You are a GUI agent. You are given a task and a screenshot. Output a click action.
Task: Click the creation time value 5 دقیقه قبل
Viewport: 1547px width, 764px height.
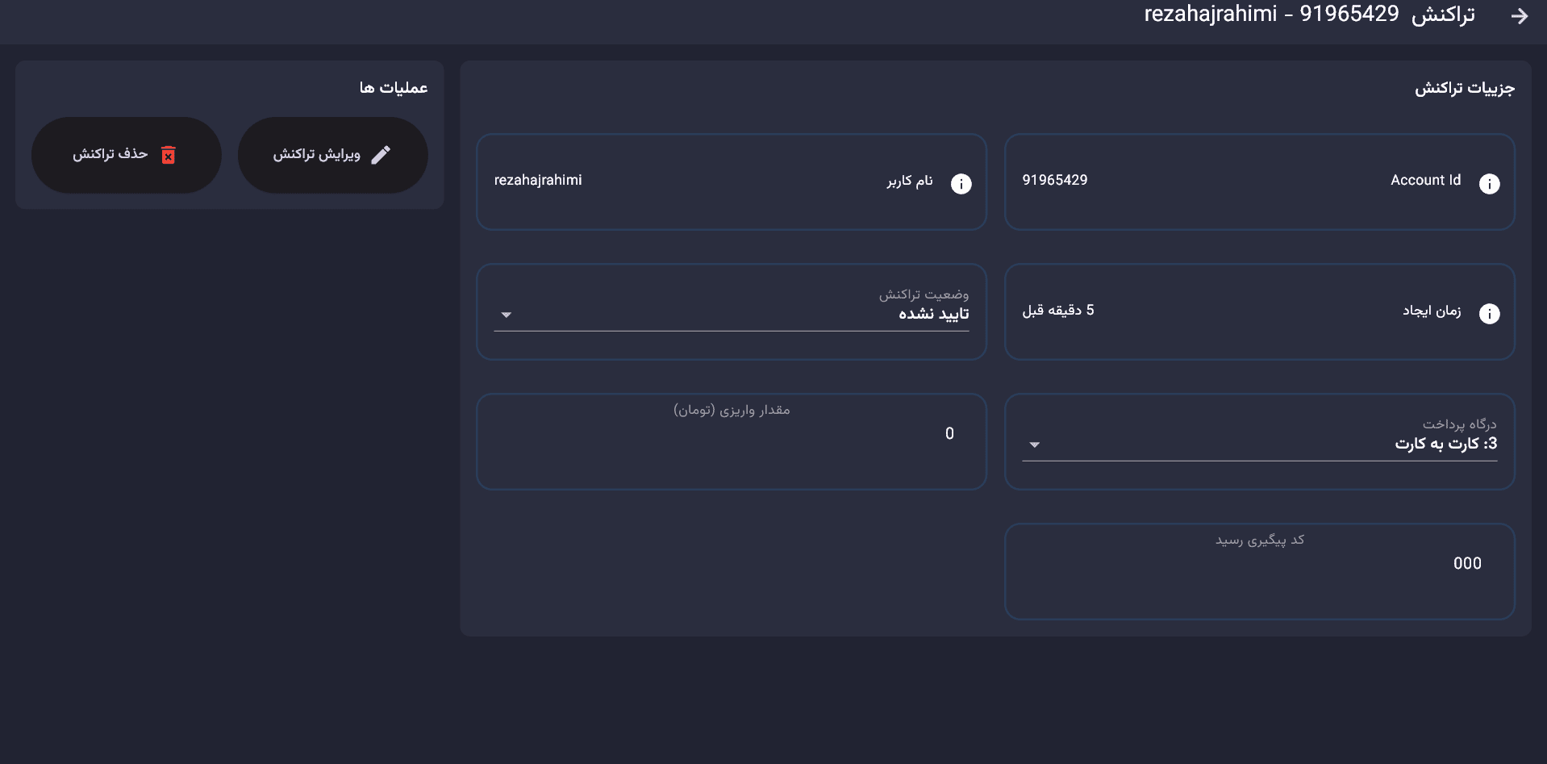pos(1058,311)
